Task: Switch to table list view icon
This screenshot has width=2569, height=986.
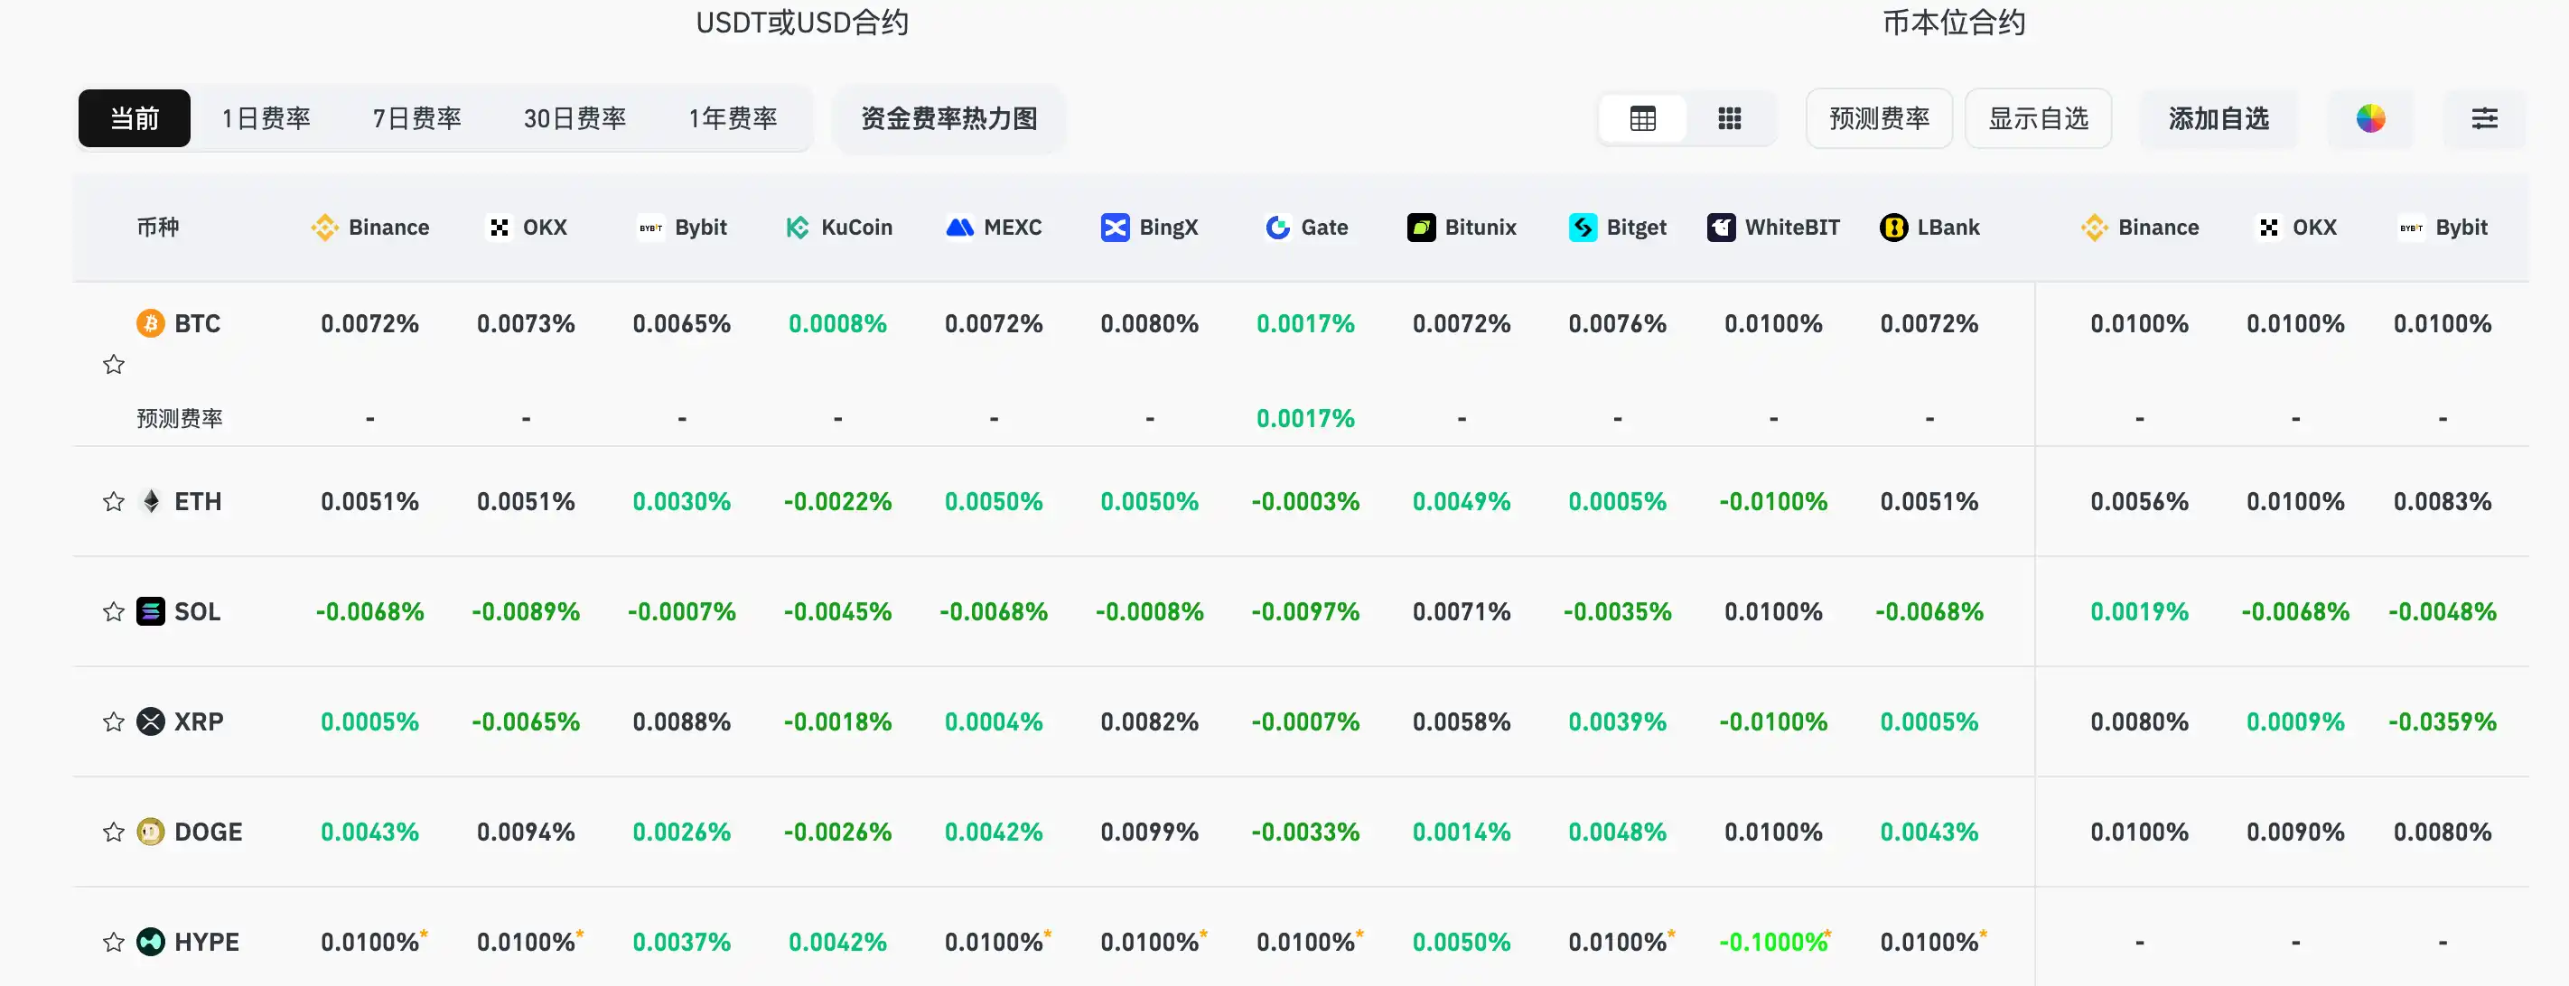Action: coord(1642,118)
